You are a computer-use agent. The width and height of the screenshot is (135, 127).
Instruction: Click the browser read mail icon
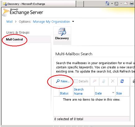(x=126, y=3)
